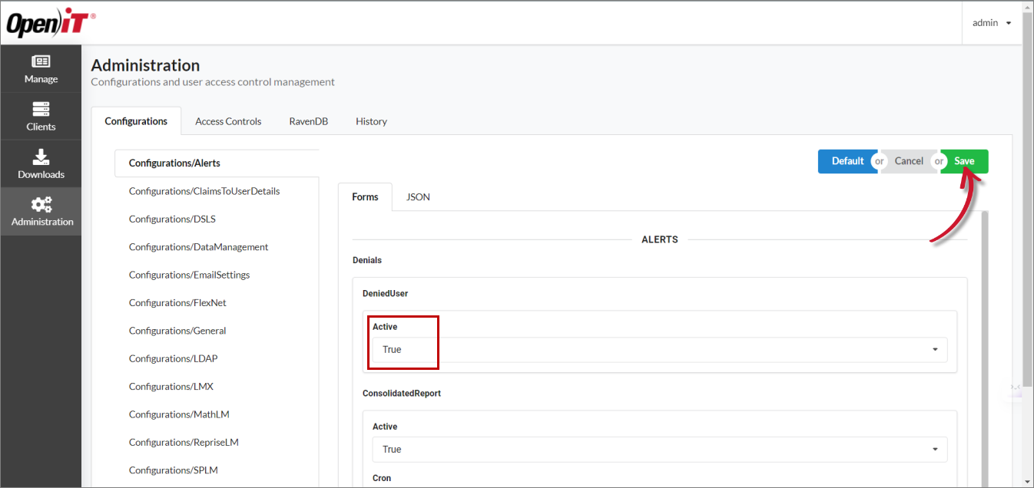Image resolution: width=1034 pixels, height=488 pixels.
Task: Open the RavenDB tab
Action: pos(308,120)
